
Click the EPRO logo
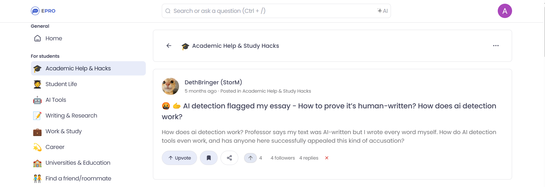point(43,11)
